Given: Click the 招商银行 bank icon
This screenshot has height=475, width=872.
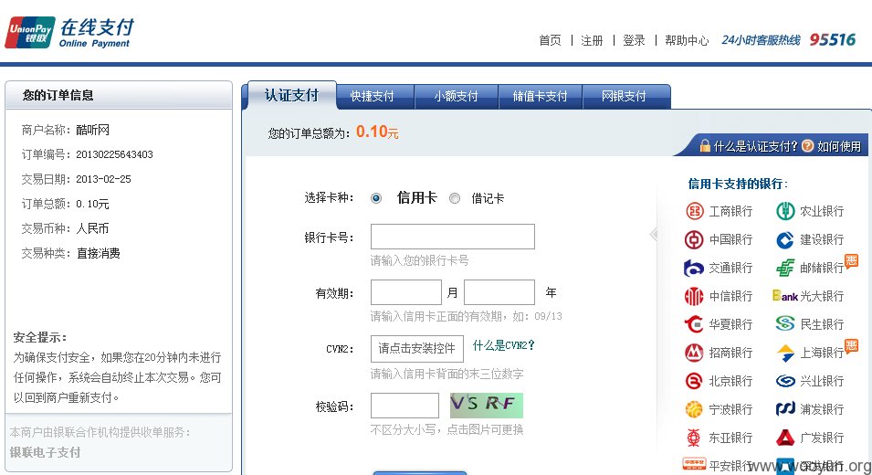Looking at the screenshot, I should click(x=694, y=353).
